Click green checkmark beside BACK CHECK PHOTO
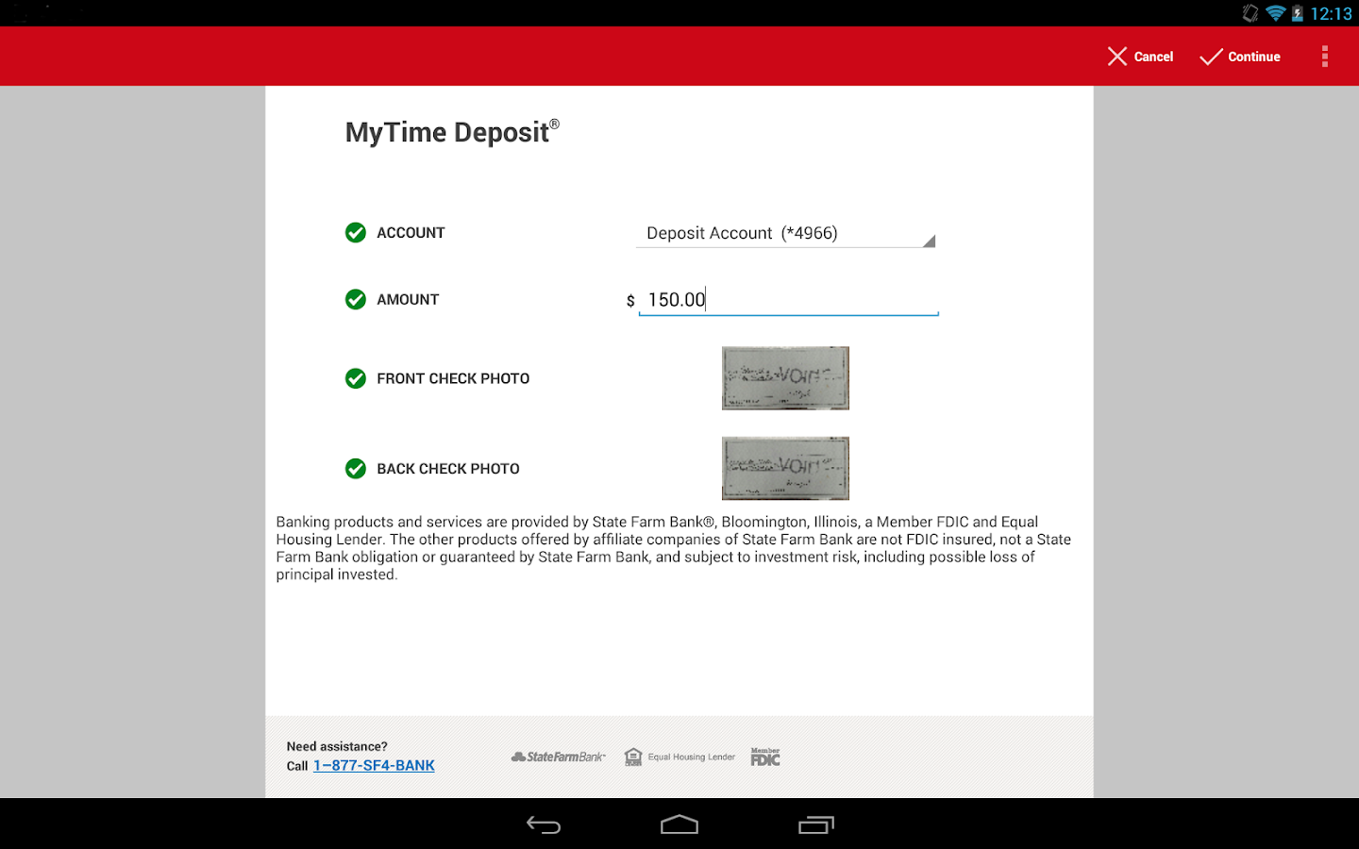Image resolution: width=1359 pixels, height=849 pixels. pyautogui.click(x=356, y=468)
